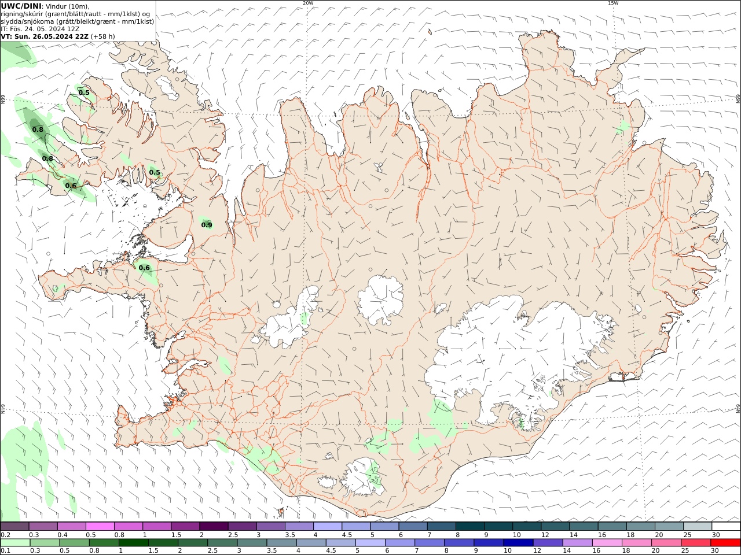Pick the dark magenta snow-scale swatch at 1.5

click(x=185, y=527)
